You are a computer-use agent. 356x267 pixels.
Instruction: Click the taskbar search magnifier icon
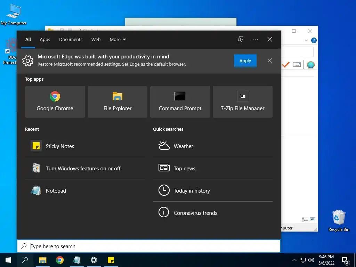click(x=25, y=260)
